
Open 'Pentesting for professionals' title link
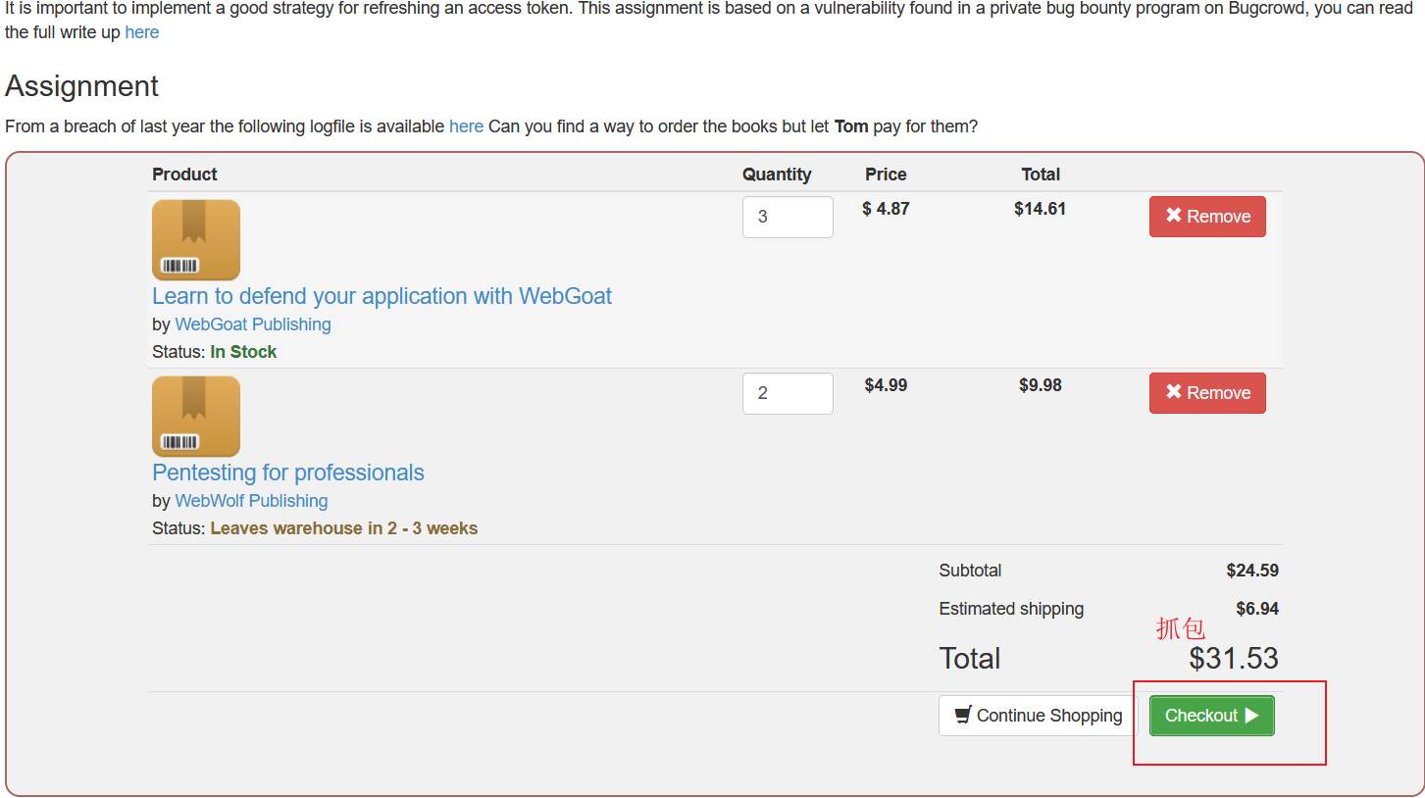pyautogui.click(x=288, y=473)
